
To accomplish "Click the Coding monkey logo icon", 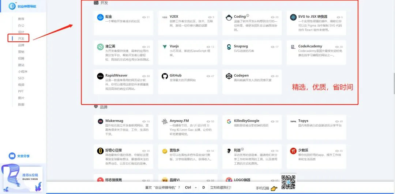I will coord(229,18).
